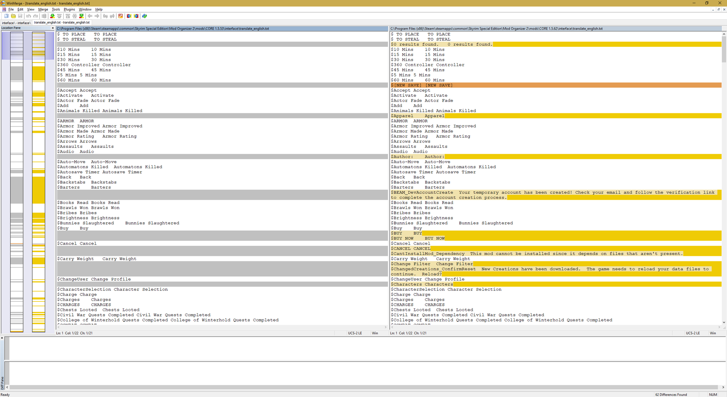Click the left pane horizontal scroll right arrow

[385, 327]
